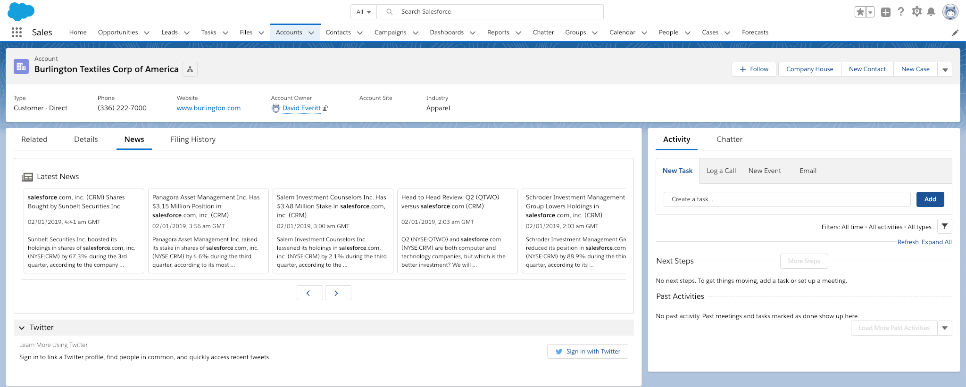Click the edit navigation pencil icon
This screenshot has height=387, width=966.
pos(955,33)
